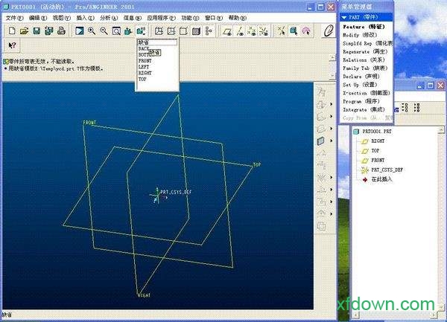Image resolution: width=447 pixels, height=322 pixels.
Task: Click the message area scroll-up arrow
Action: [332, 58]
